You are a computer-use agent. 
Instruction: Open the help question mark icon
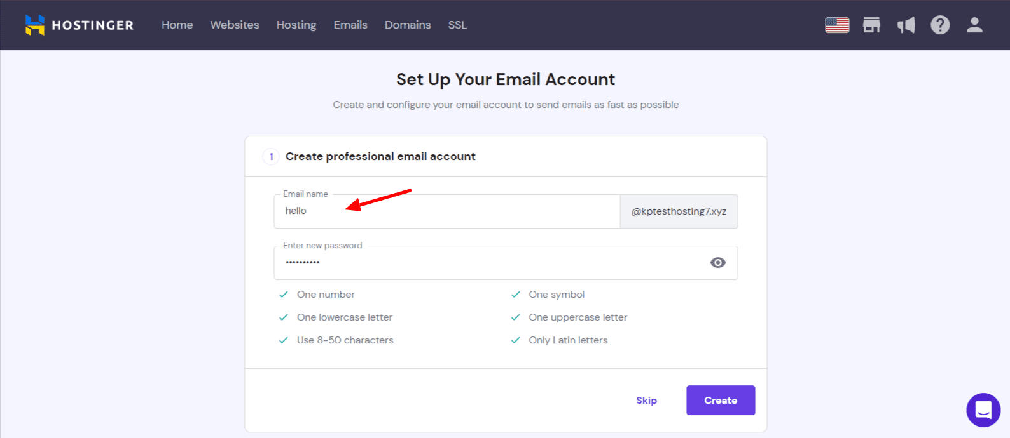[940, 25]
